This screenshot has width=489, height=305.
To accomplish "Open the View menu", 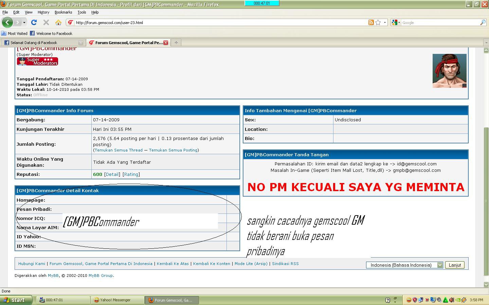I will tap(29, 12).
